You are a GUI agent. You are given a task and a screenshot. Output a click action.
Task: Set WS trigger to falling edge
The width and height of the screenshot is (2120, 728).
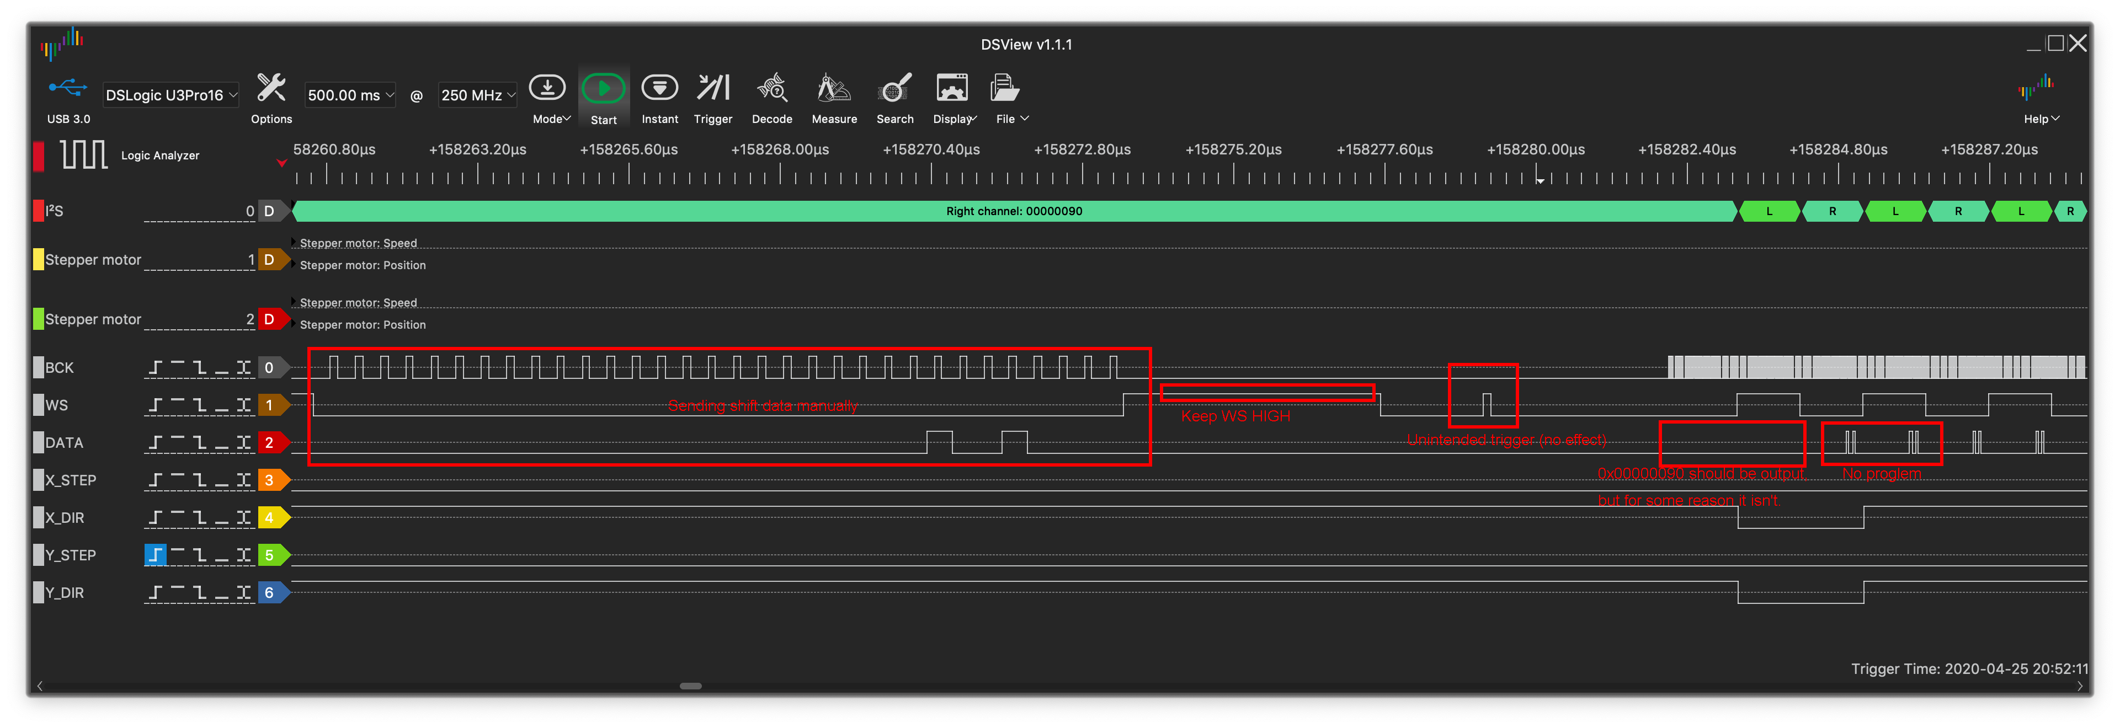[199, 405]
